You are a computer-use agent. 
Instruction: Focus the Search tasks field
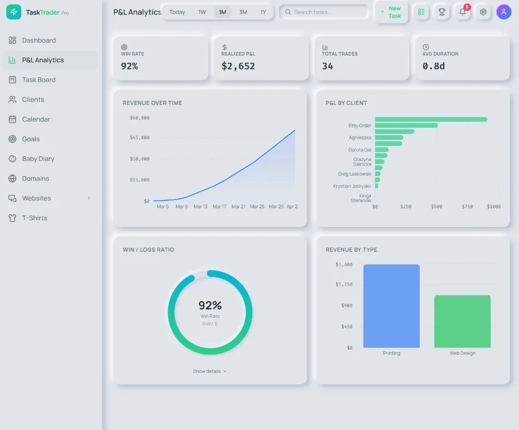click(327, 12)
